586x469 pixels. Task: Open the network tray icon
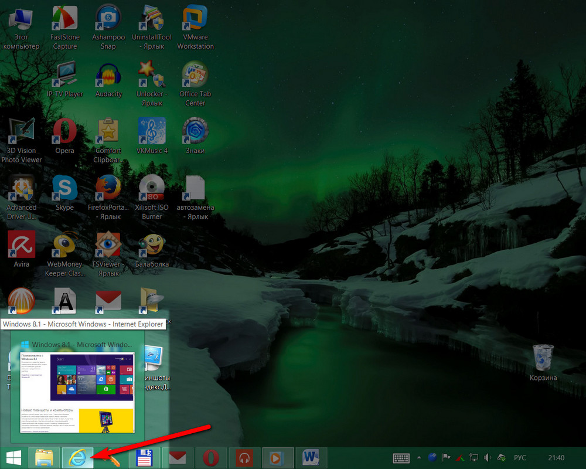[x=473, y=457]
